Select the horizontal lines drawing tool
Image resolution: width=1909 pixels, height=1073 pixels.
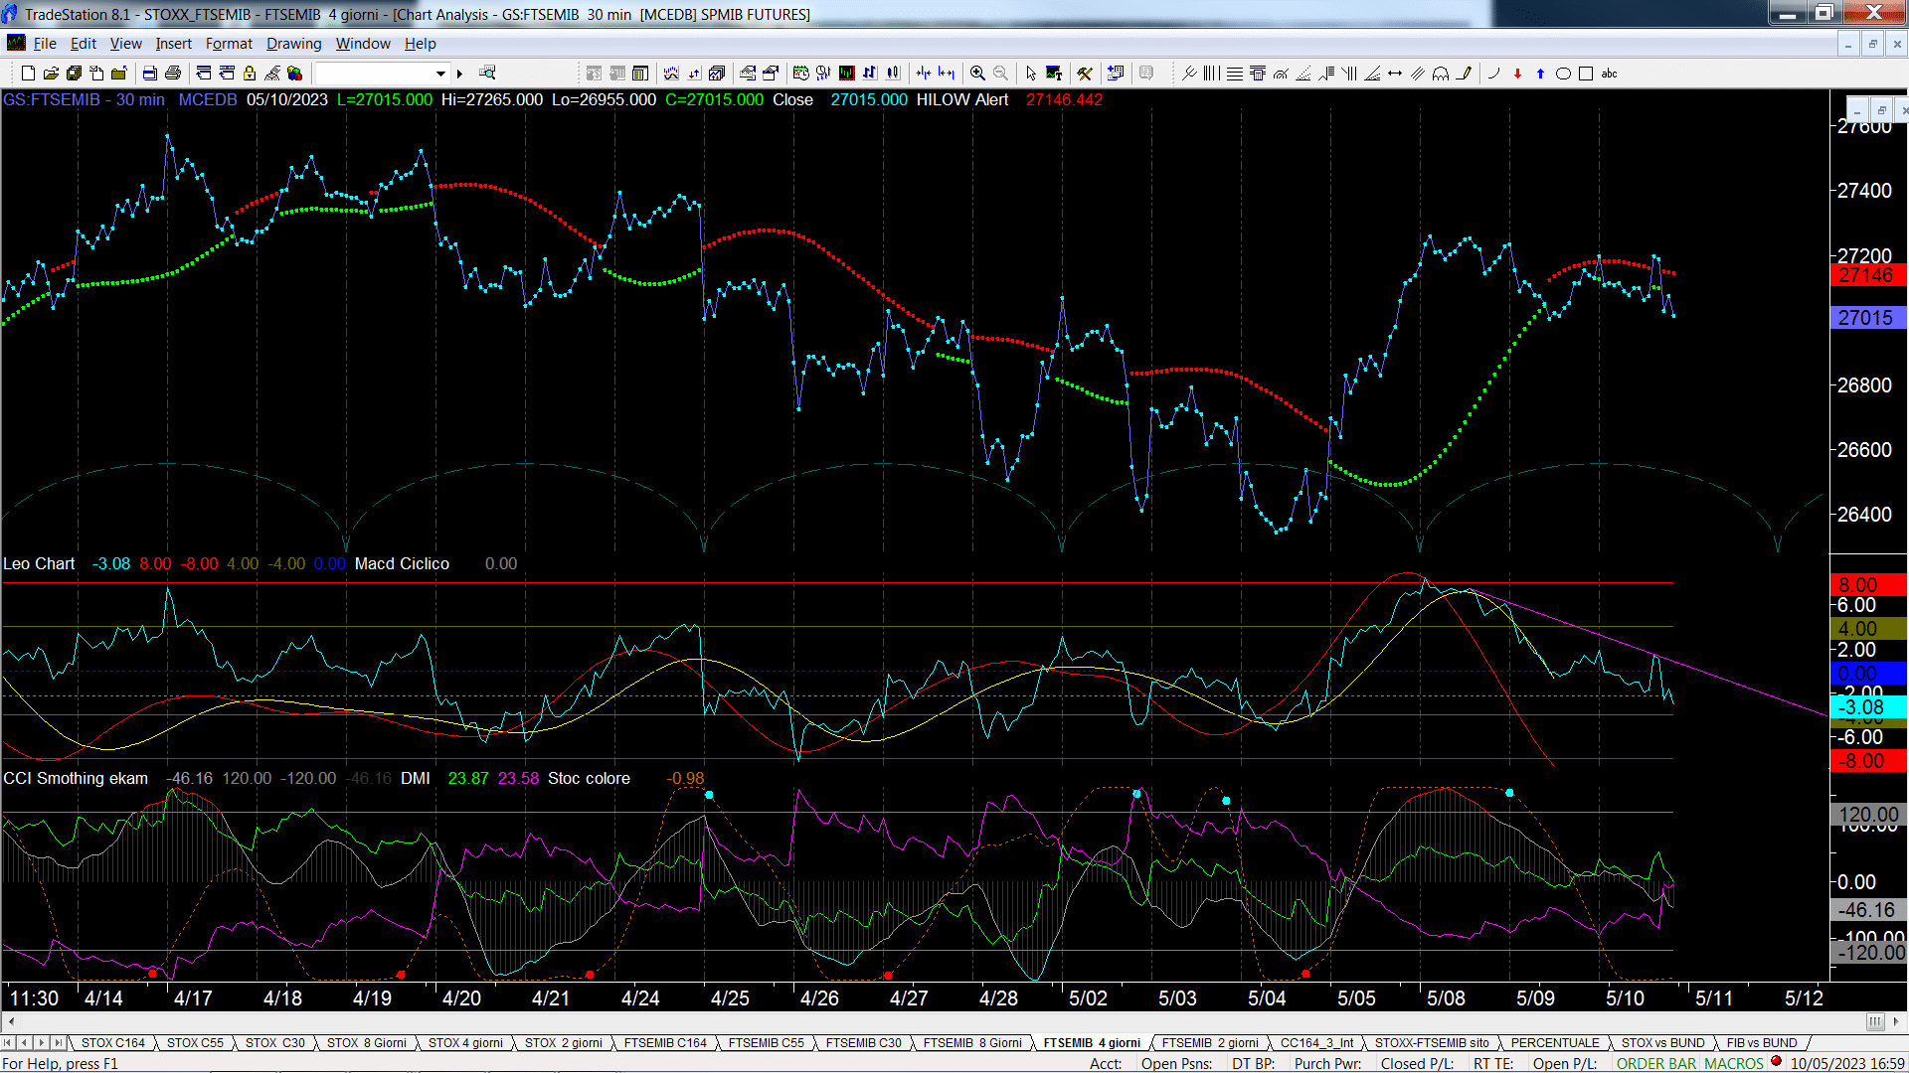(x=1235, y=74)
